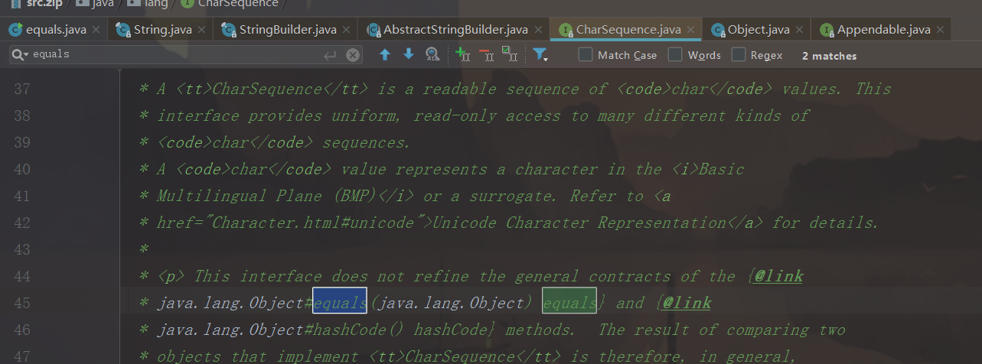The image size is (982, 364).
Task: Click the search field containing 'equals'
Action: [x=185, y=55]
